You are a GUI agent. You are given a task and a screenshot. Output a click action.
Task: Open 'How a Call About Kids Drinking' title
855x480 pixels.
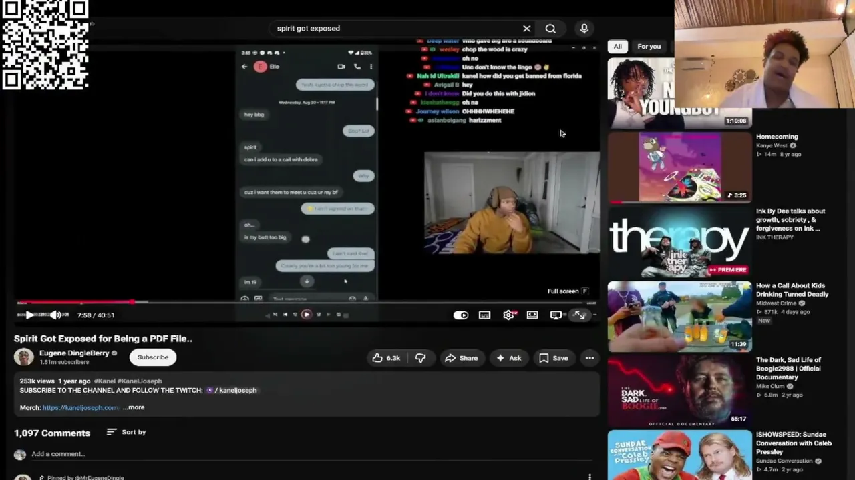click(792, 290)
